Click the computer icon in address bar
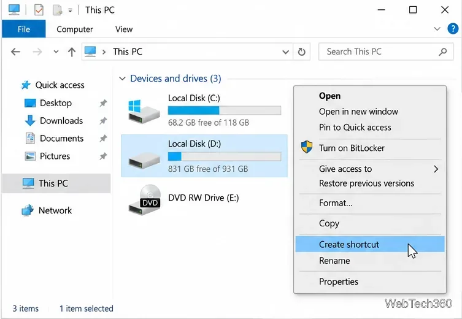This screenshot has height=319, width=462. (90, 52)
